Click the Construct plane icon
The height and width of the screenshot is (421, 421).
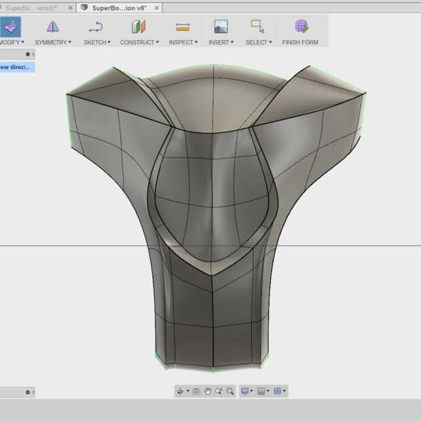(139, 27)
